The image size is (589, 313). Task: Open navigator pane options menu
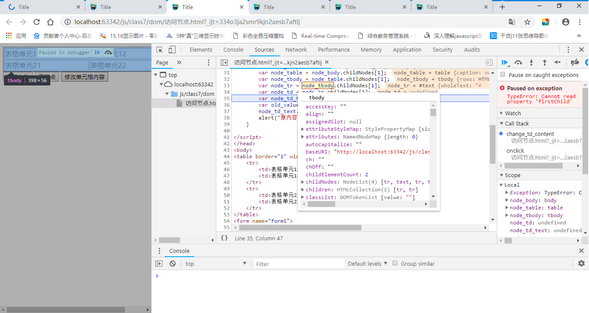pos(209,62)
